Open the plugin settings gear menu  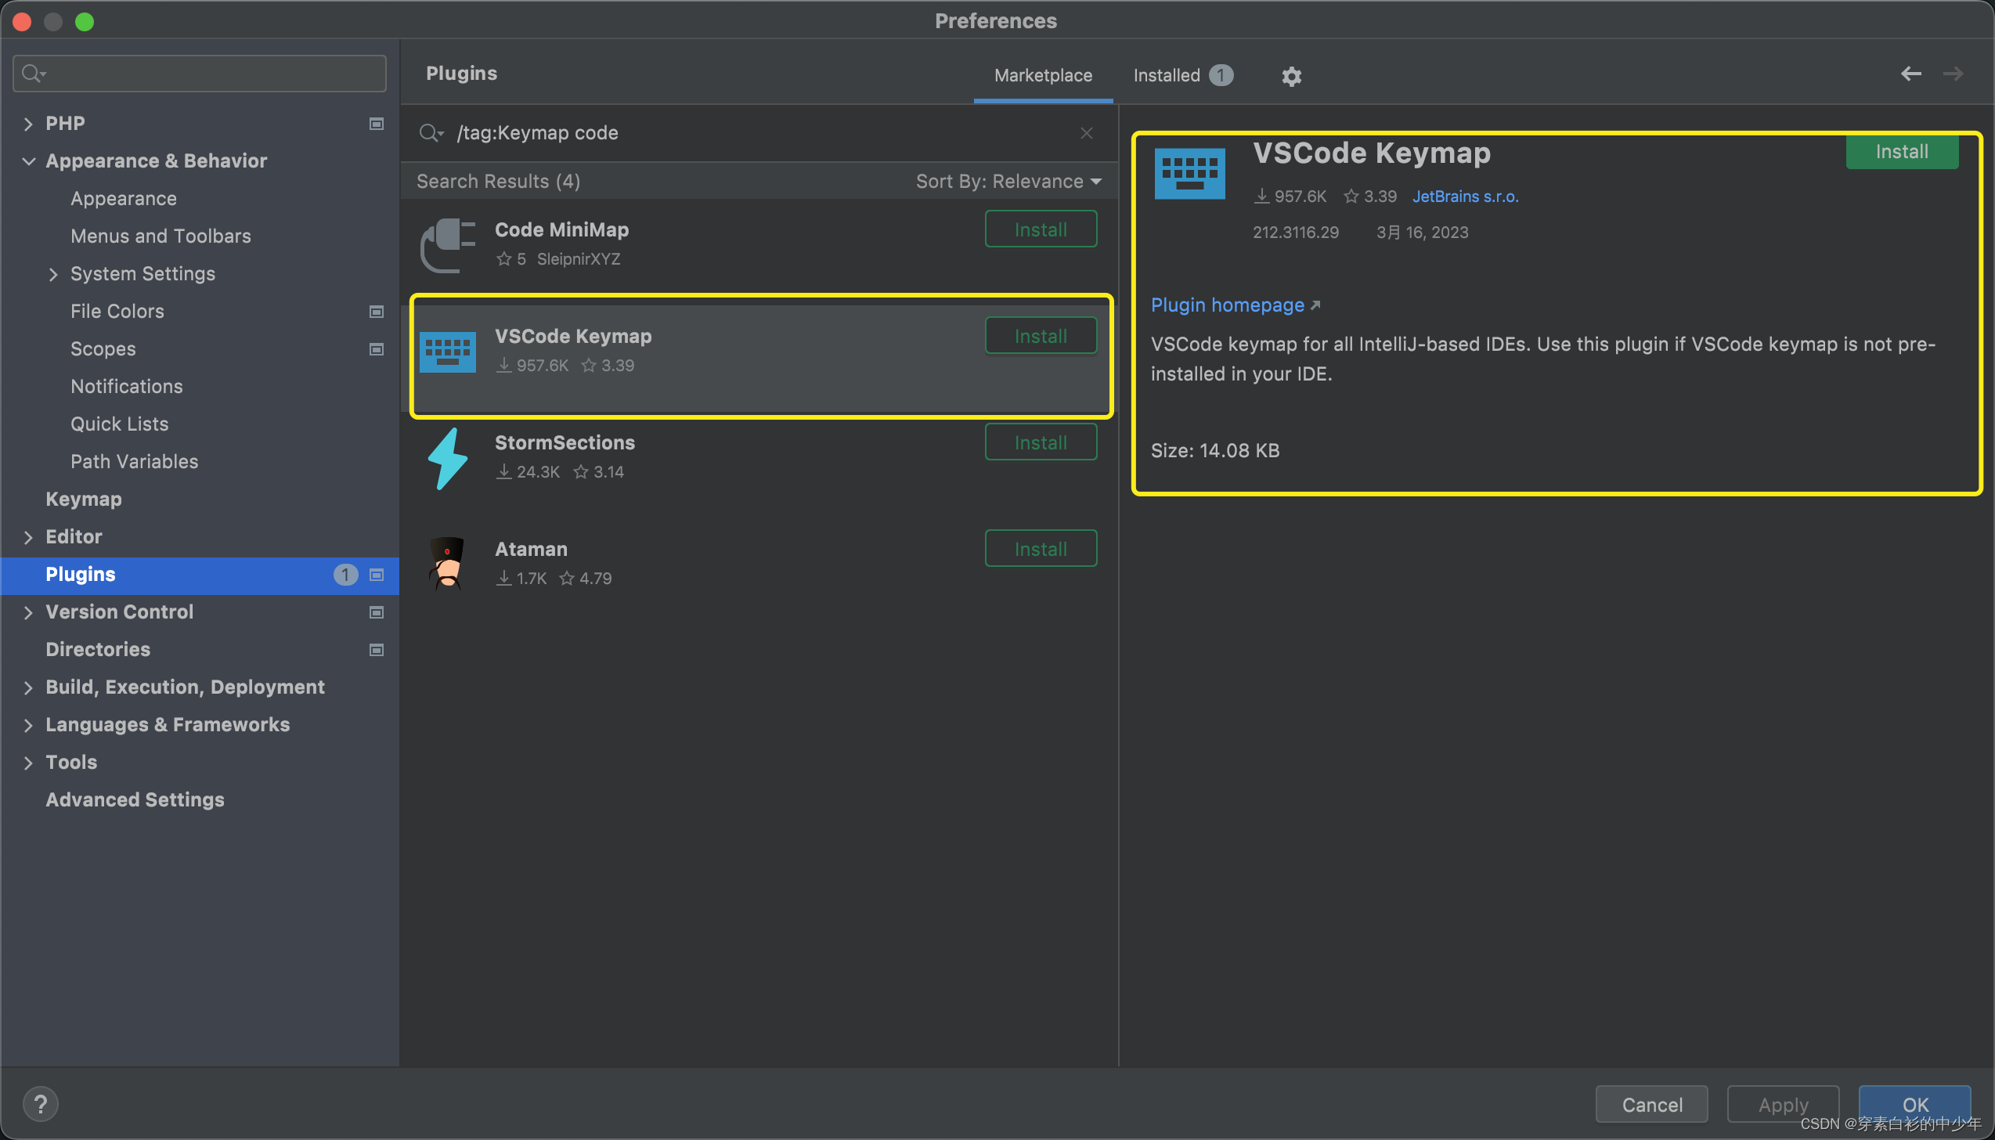coord(1290,75)
